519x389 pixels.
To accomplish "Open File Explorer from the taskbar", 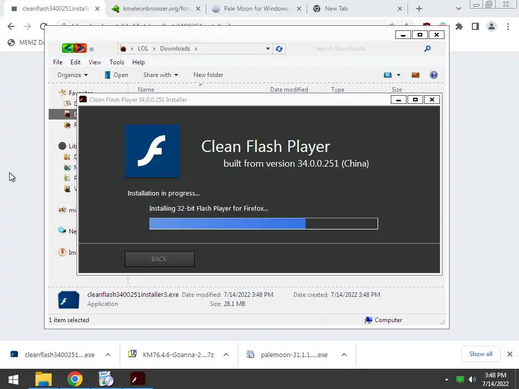I will (44, 379).
